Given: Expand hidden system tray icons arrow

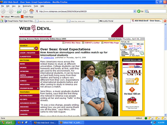Looking at the screenshot, I should 152,123.
